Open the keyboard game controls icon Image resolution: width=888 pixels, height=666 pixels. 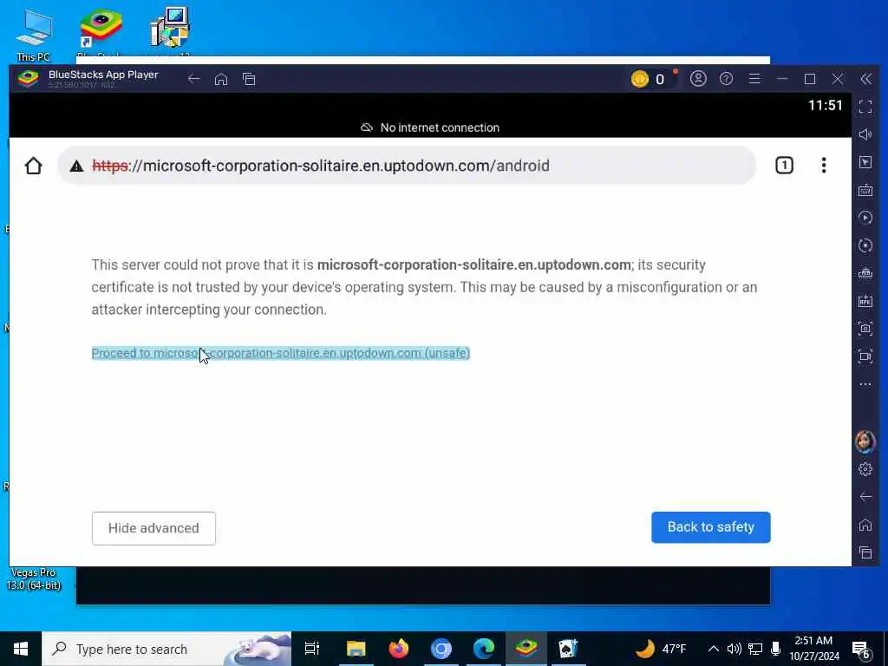[x=865, y=190]
